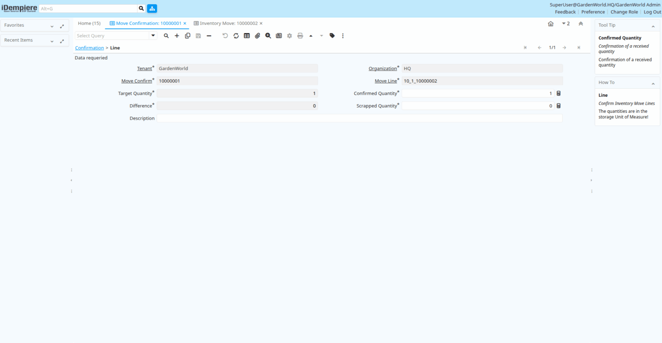The height and width of the screenshot is (343, 662).
Task: Click the Log Out link
Action: pos(652,12)
